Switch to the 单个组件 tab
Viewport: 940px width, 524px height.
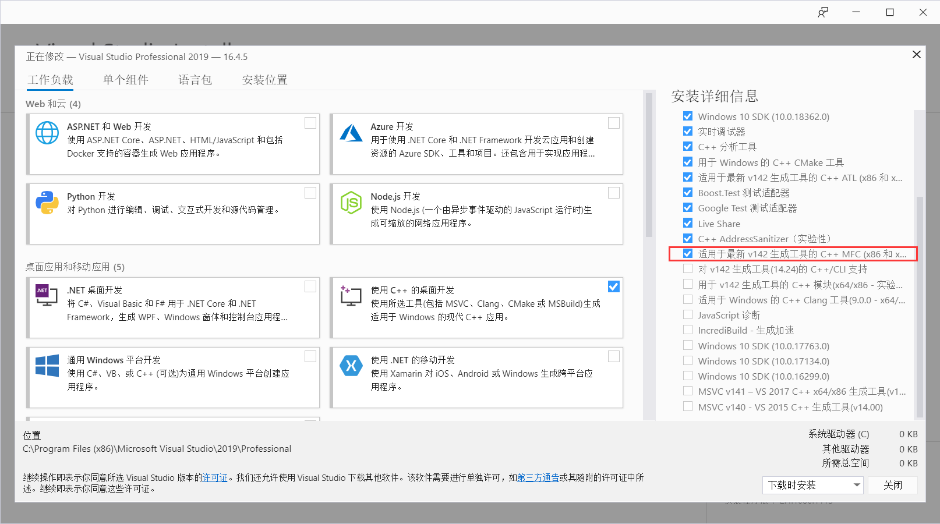126,80
